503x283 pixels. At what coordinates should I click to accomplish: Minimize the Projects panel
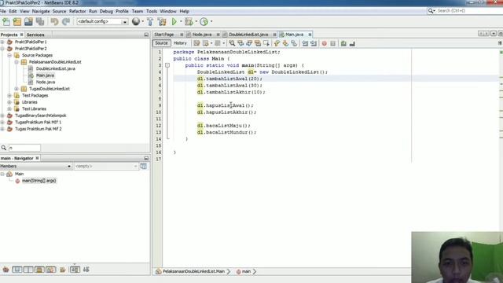(146, 35)
